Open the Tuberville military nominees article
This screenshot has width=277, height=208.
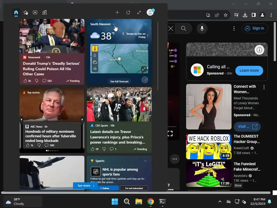pos(51,136)
